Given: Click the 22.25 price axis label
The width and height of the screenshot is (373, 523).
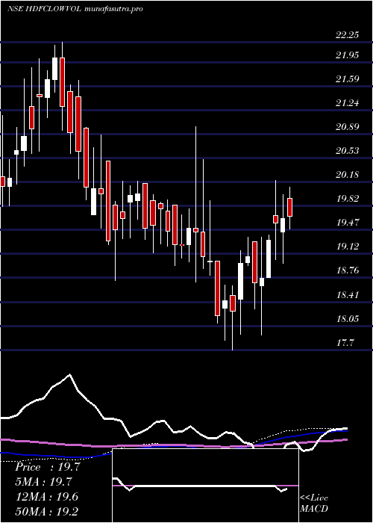Looking at the screenshot, I should [x=348, y=36].
